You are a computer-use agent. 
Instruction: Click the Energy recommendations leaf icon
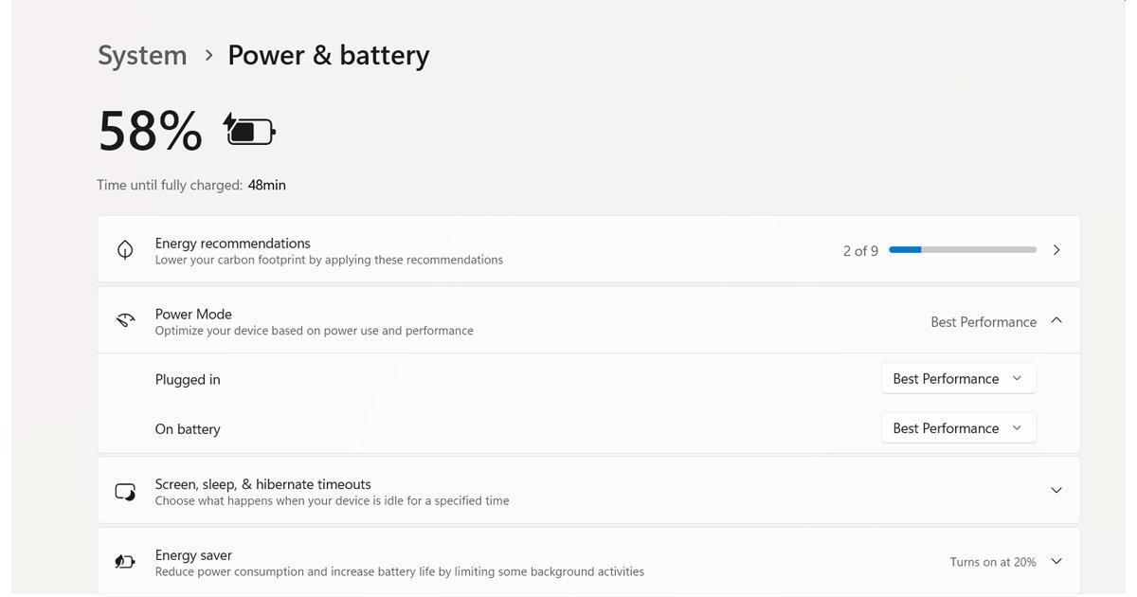pyautogui.click(x=125, y=249)
